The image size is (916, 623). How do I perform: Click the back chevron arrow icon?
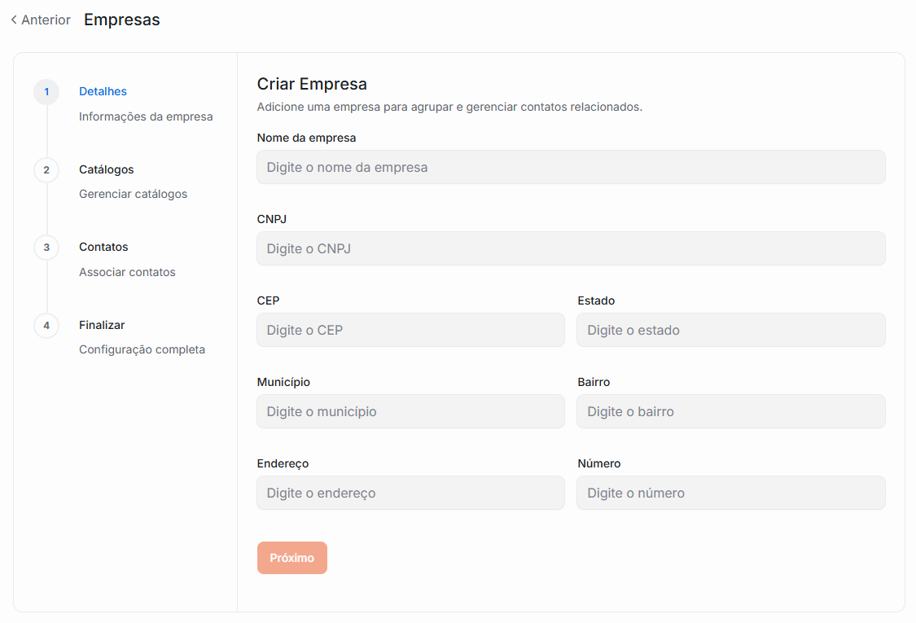[x=14, y=20]
